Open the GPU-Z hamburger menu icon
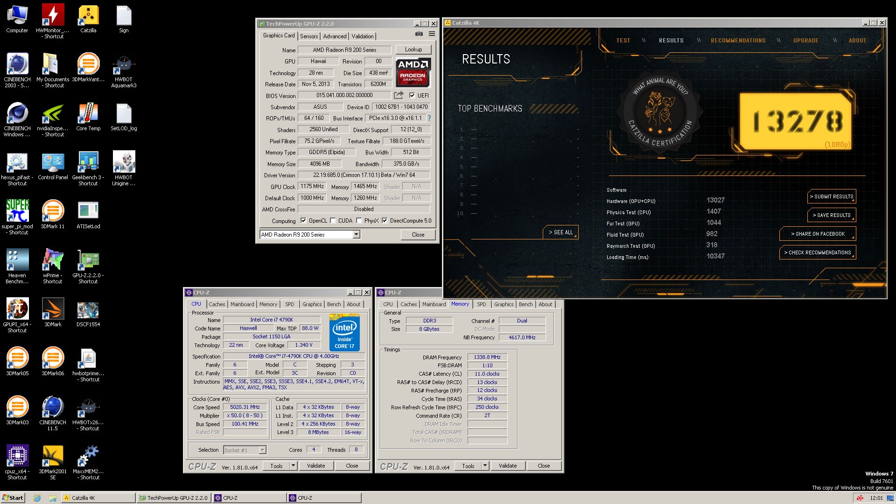This screenshot has width=896, height=504. coord(432,34)
